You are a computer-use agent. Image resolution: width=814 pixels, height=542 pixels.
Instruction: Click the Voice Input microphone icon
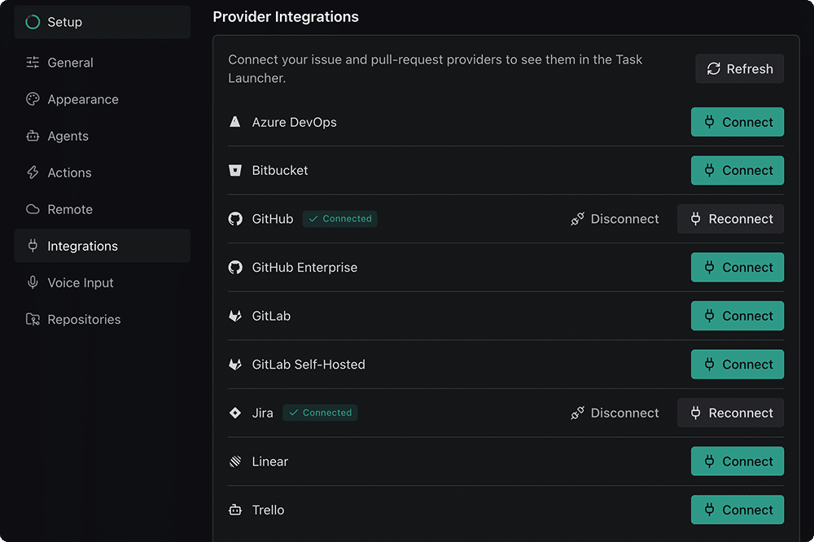[33, 282]
